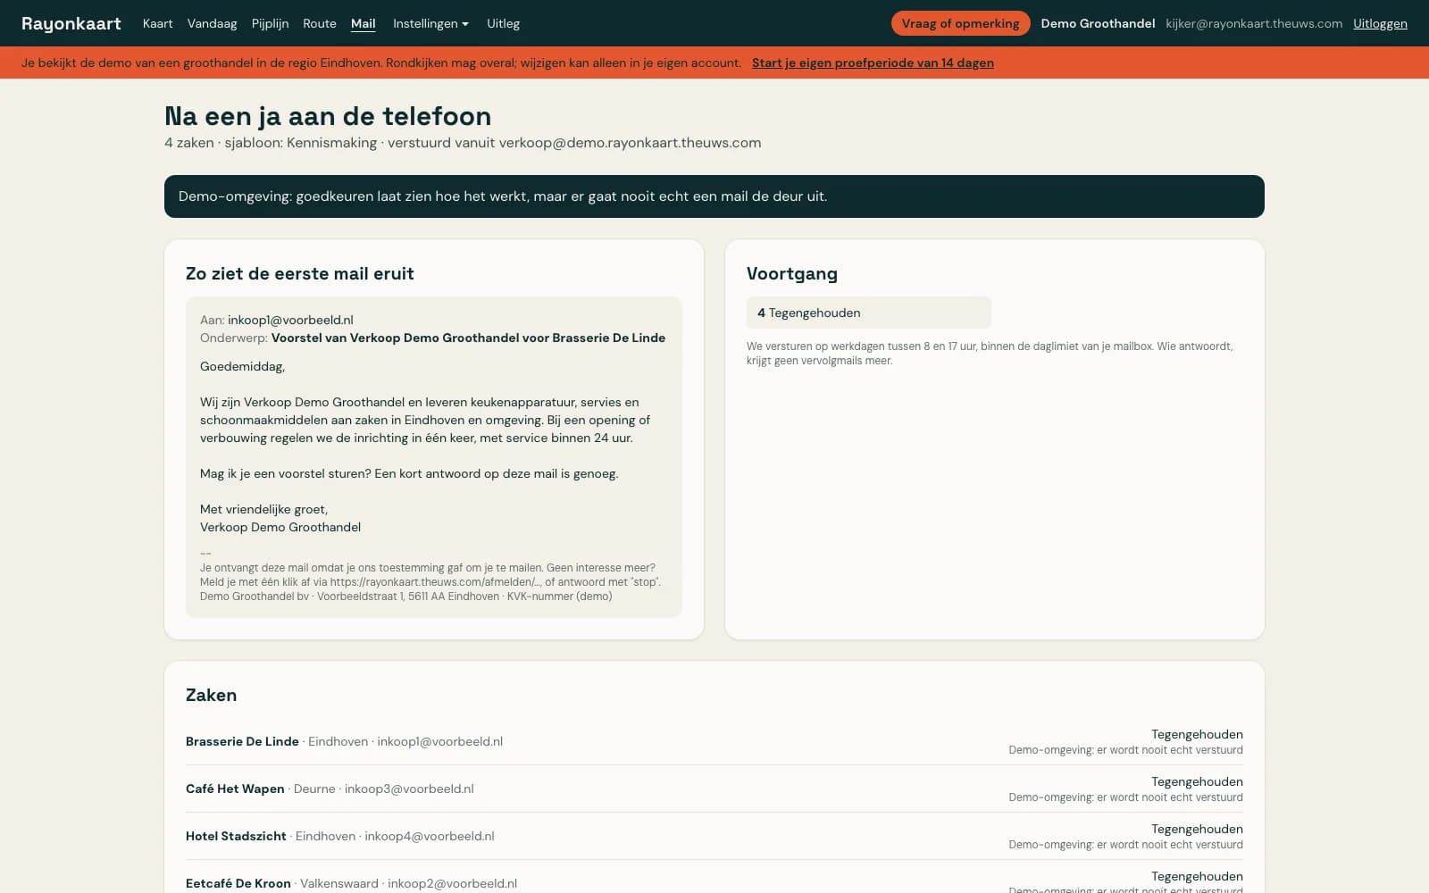Click the Demo Groothandel account name
This screenshot has width=1429, height=893.
pyautogui.click(x=1098, y=23)
